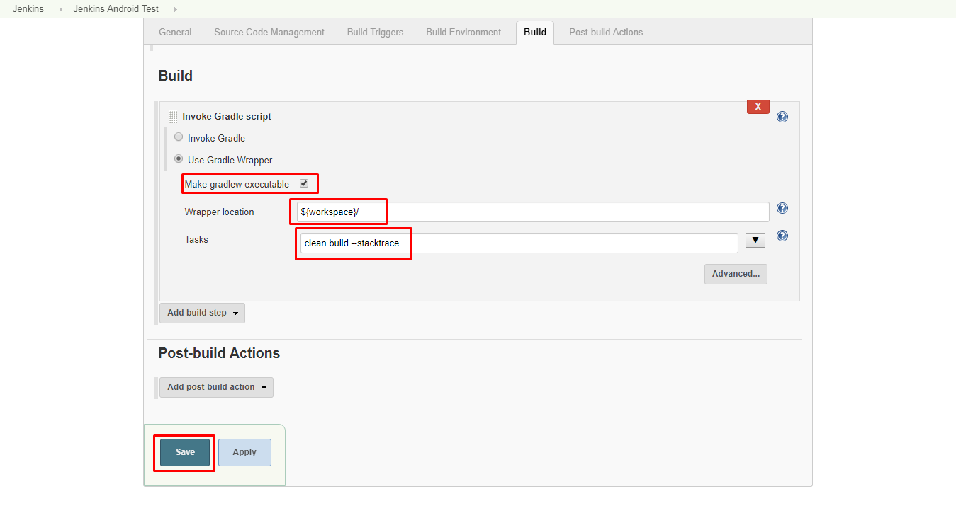Open the Jenkins breadcrumb link
Image resolution: width=956 pixels, height=513 pixels.
[27, 8]
